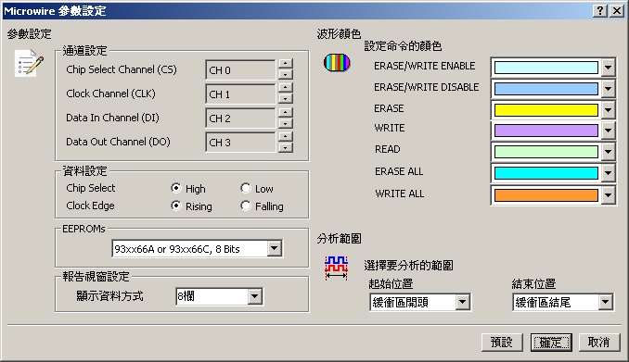Click the CH 2 channel field
This screenshot has width=629, height=362.
[240, 119]
